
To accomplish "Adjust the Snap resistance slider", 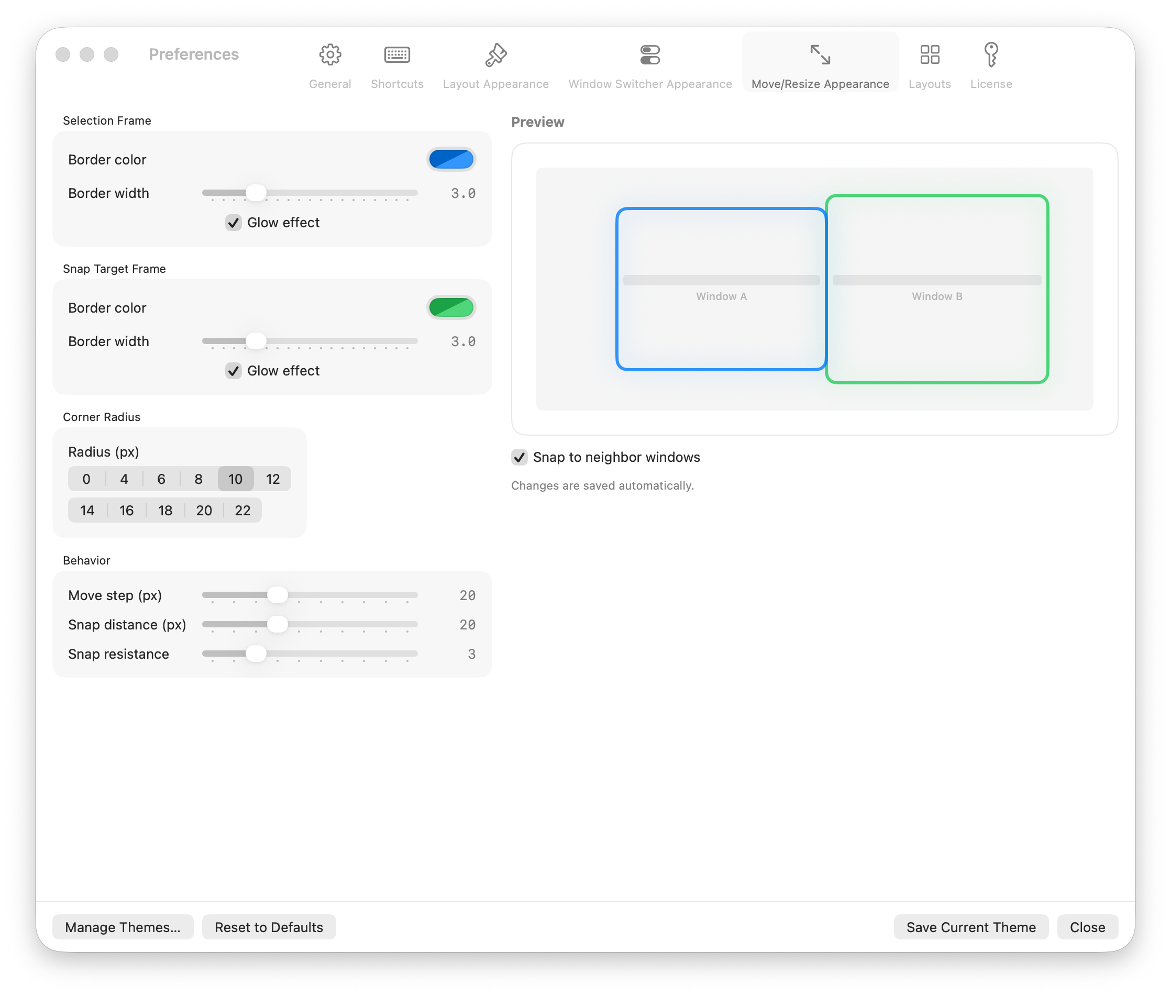I will point(310,654).
